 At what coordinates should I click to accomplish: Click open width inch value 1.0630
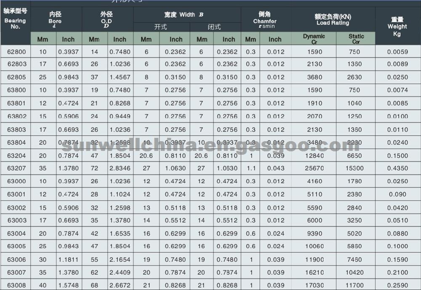click(x=175, y=168)
